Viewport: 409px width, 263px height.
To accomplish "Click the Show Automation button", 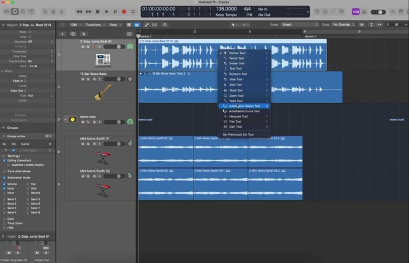I will point(147,25).
